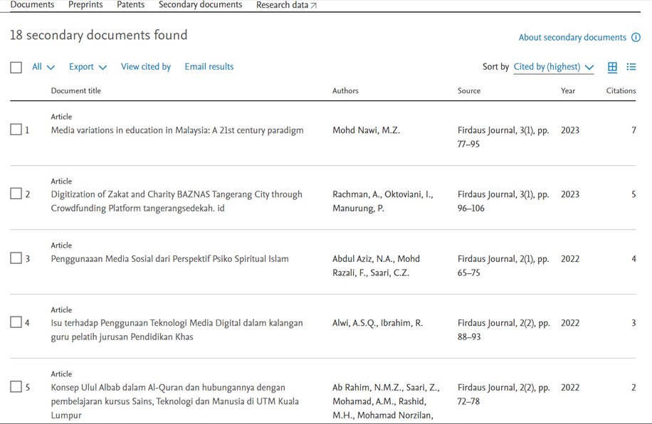The height and width of the screenshot is (424, 652).
Task: Click info icon beside About secondary documents
Action: coord(636,38)
